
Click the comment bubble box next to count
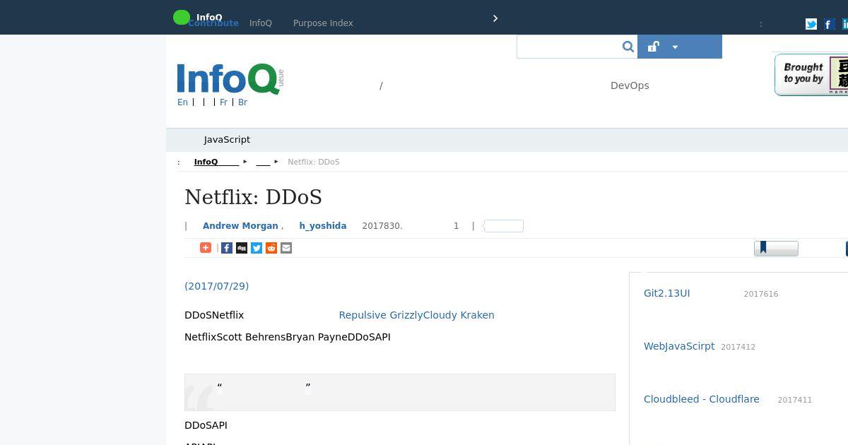(503, 226)
